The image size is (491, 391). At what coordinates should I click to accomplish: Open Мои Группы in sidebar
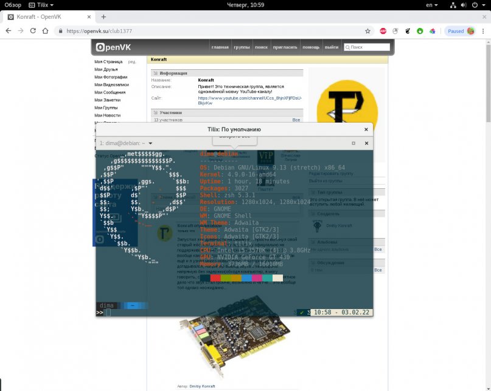(106, 107)
